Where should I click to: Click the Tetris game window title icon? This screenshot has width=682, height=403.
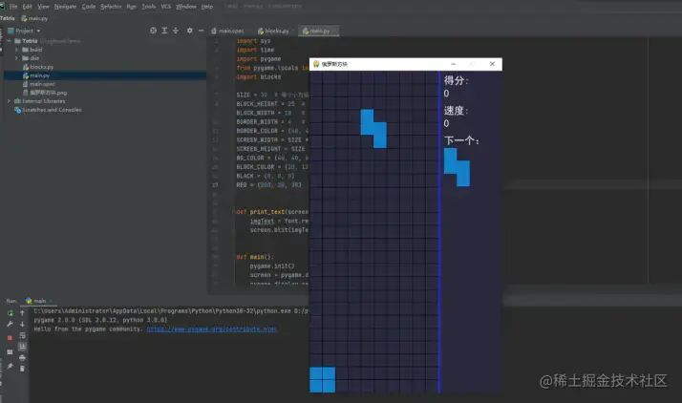tap(316, 64)
